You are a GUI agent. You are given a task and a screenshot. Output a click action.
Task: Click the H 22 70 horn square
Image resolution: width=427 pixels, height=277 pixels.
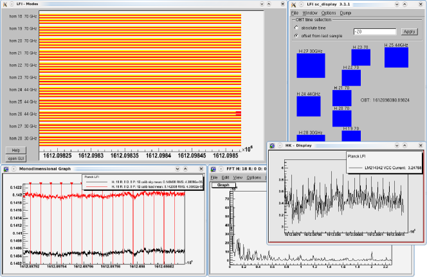pyautogui.click(x=350, y=77)
